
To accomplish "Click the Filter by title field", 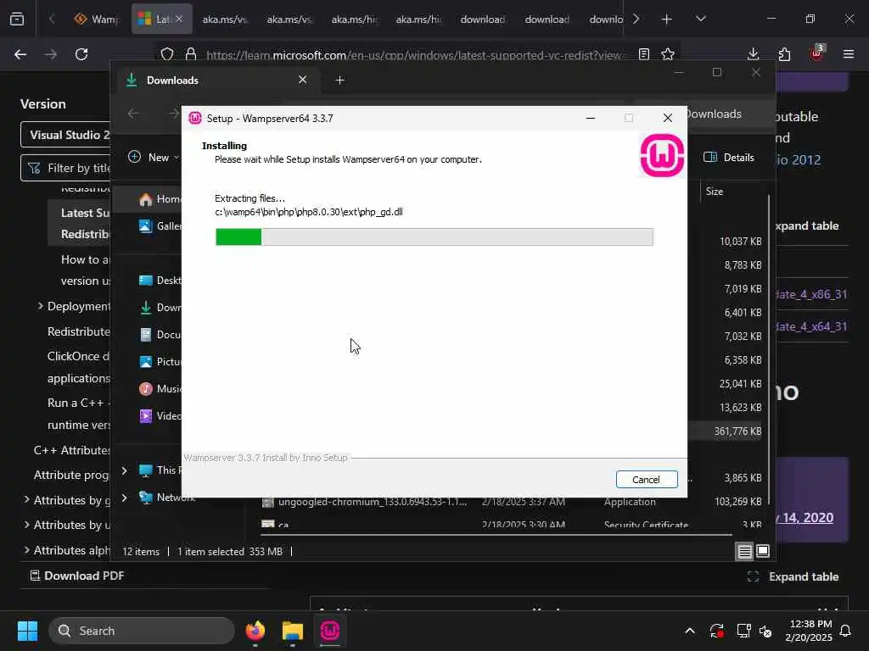I will pyautogui.click(x=65, y=168).
